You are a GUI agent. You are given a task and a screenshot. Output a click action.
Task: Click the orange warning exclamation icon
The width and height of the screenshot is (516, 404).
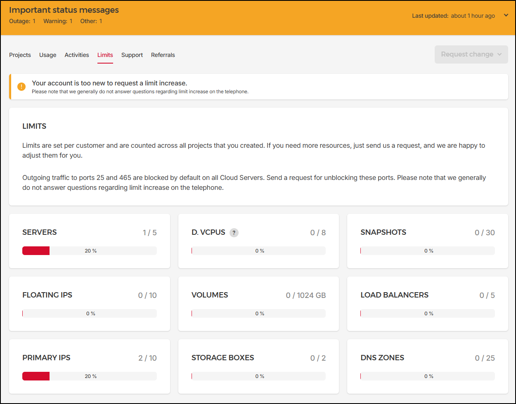[21, 87]
